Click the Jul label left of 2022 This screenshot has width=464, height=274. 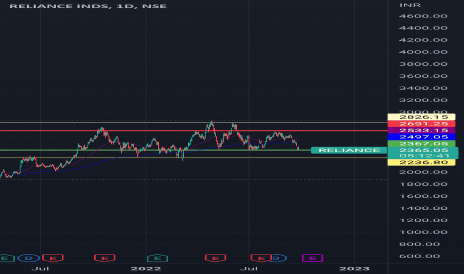[40, 269]
